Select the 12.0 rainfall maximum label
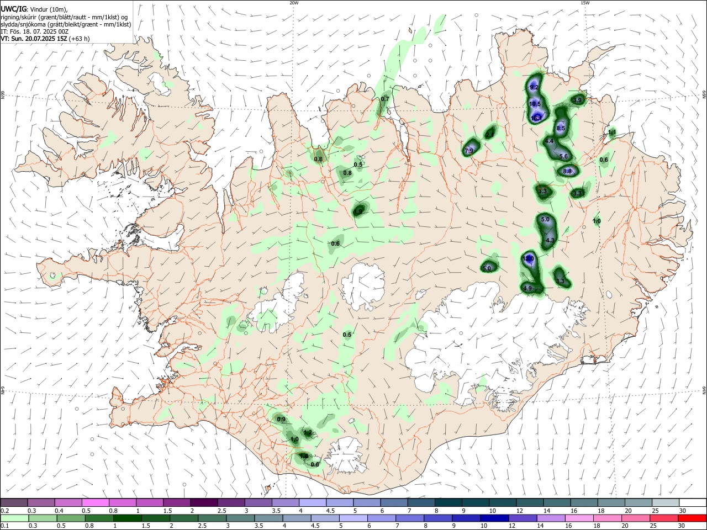707x530 pixels. click(x=529, y=258)
